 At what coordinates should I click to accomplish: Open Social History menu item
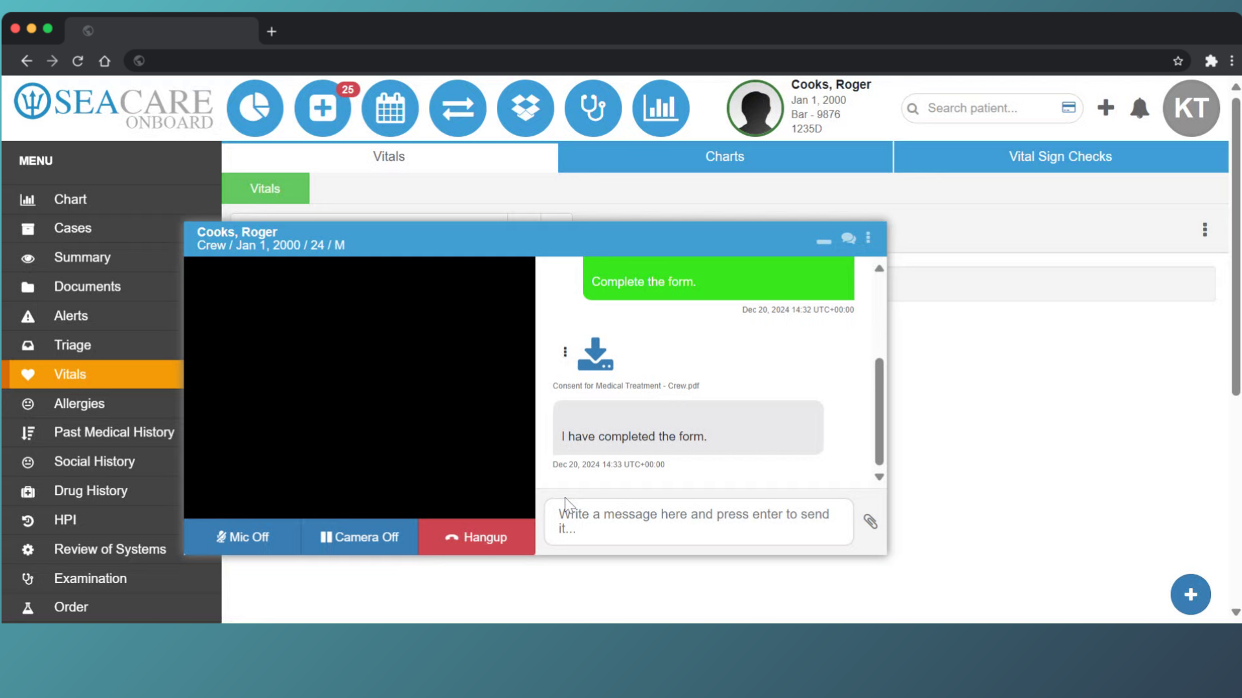(x=93, y=461)
